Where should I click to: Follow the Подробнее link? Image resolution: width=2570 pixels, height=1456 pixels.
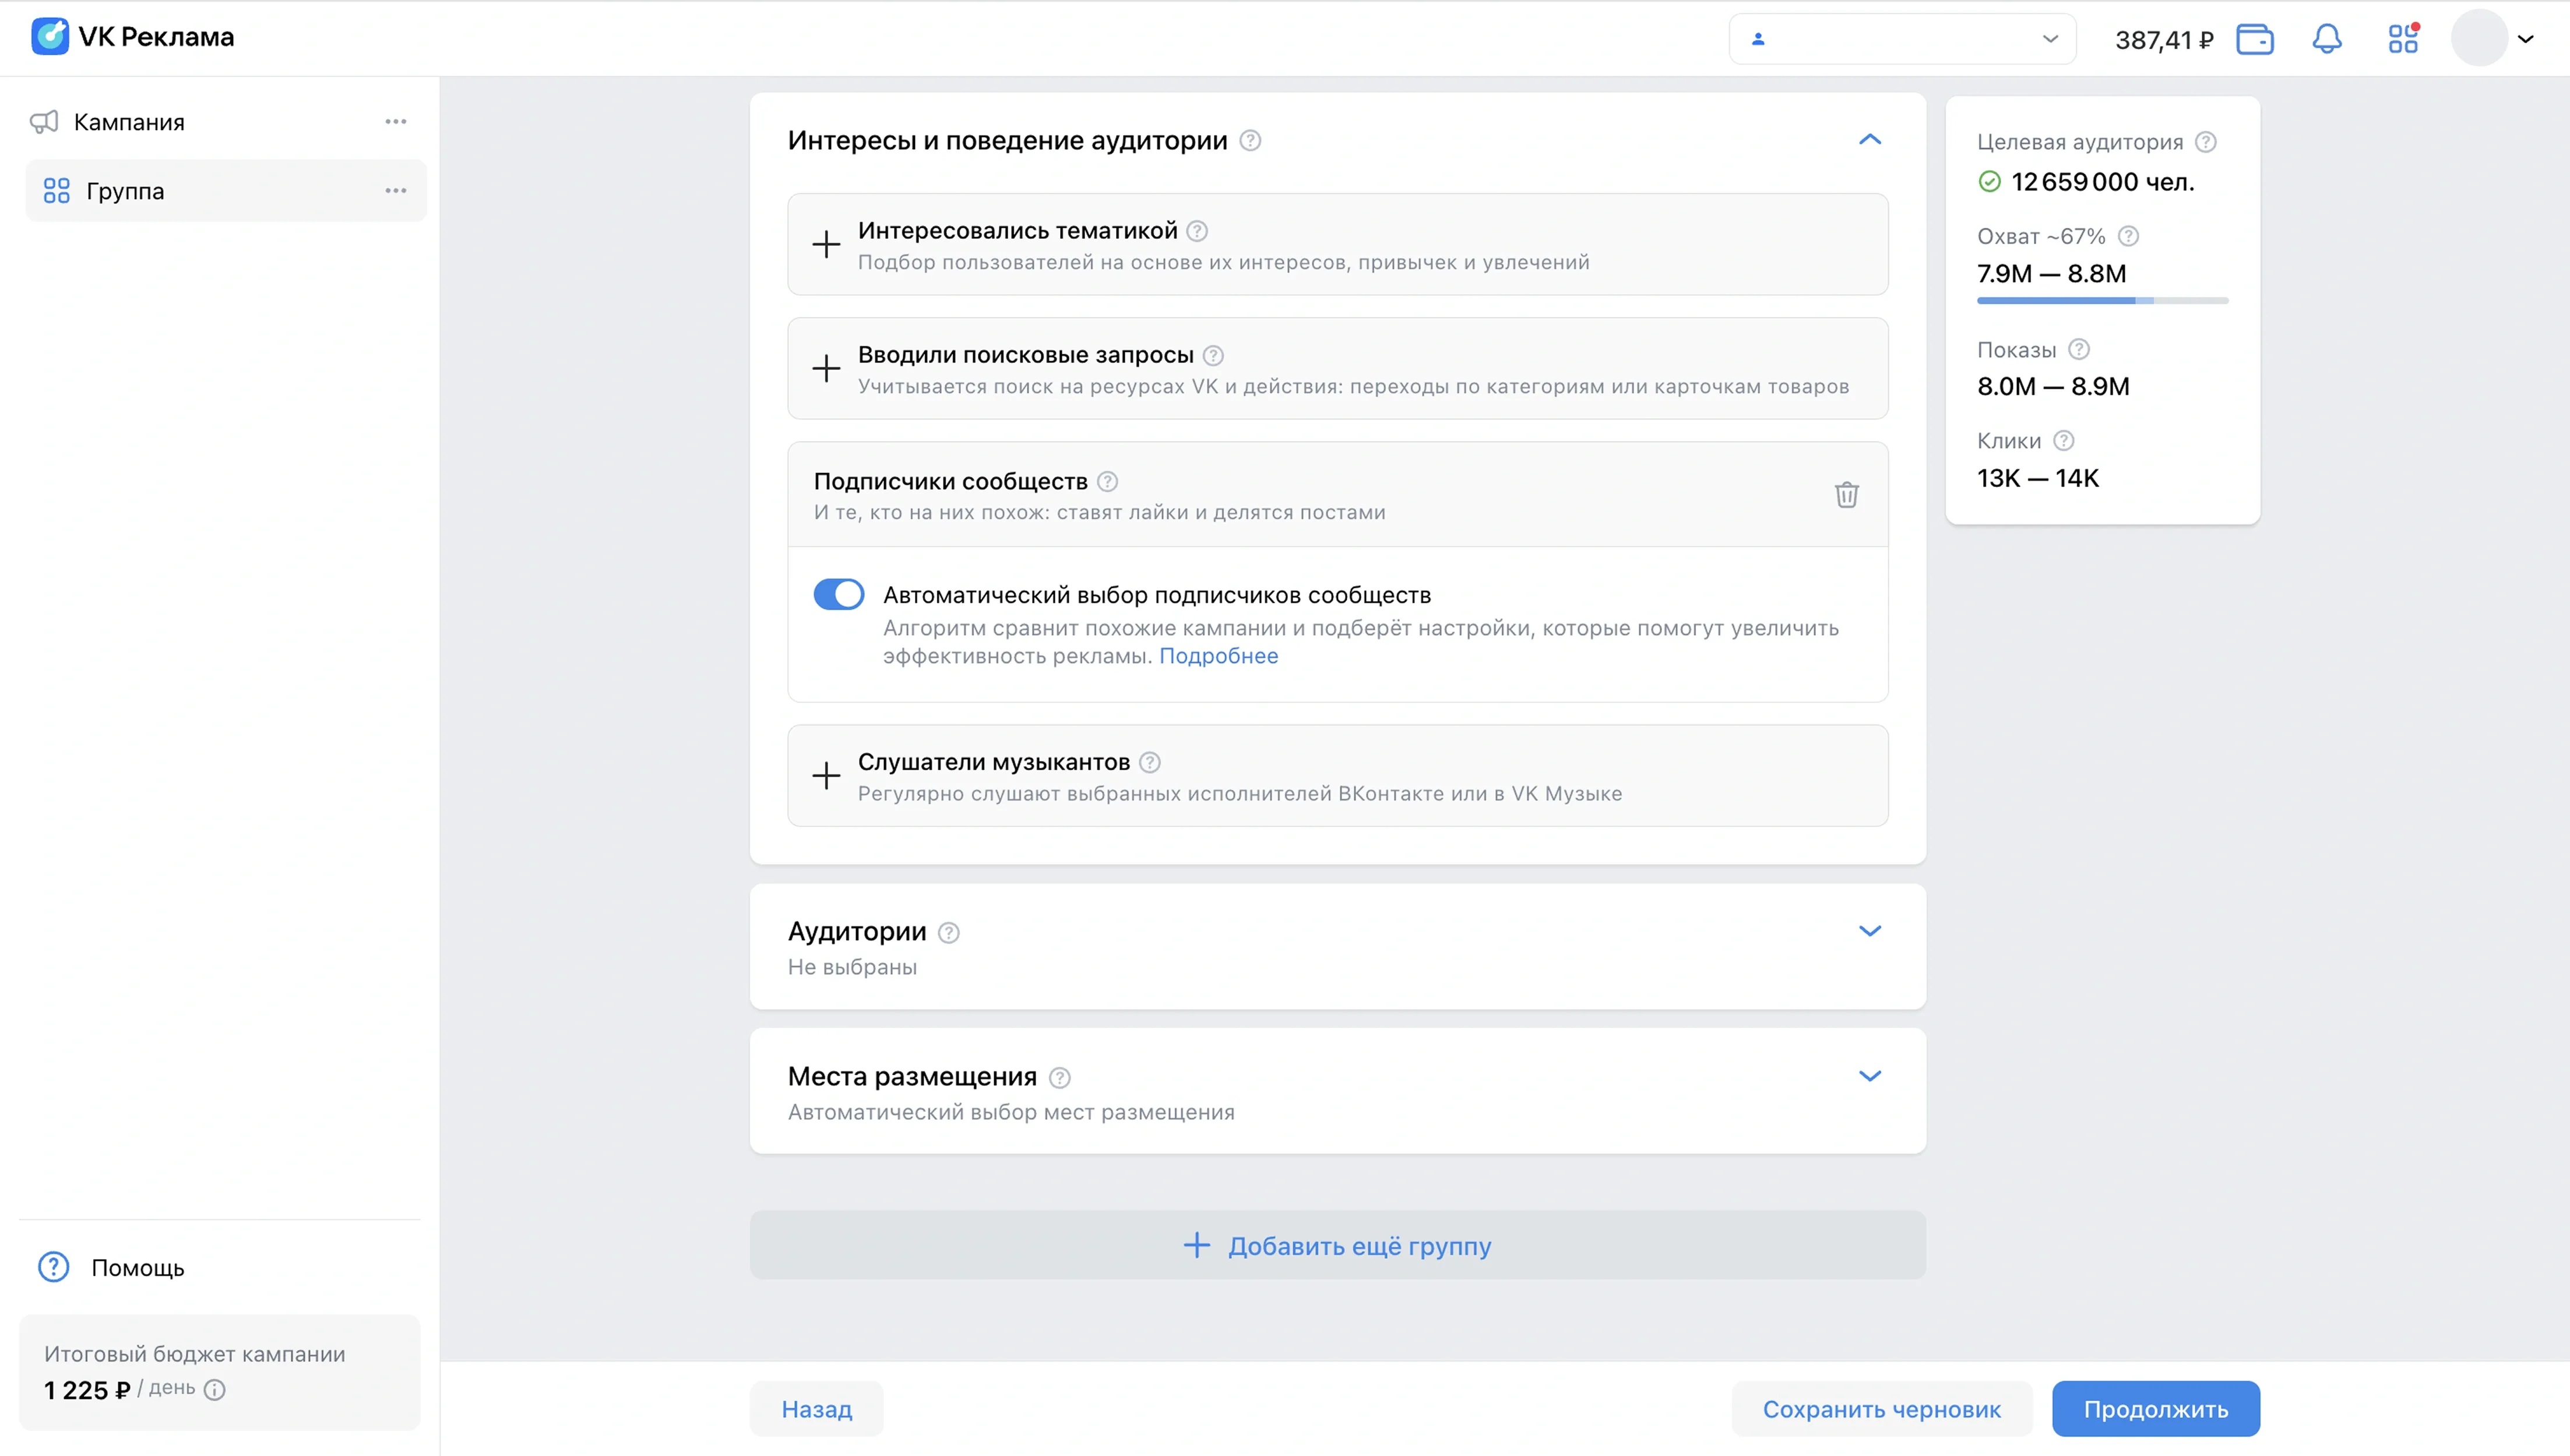tap(1218, 656)
